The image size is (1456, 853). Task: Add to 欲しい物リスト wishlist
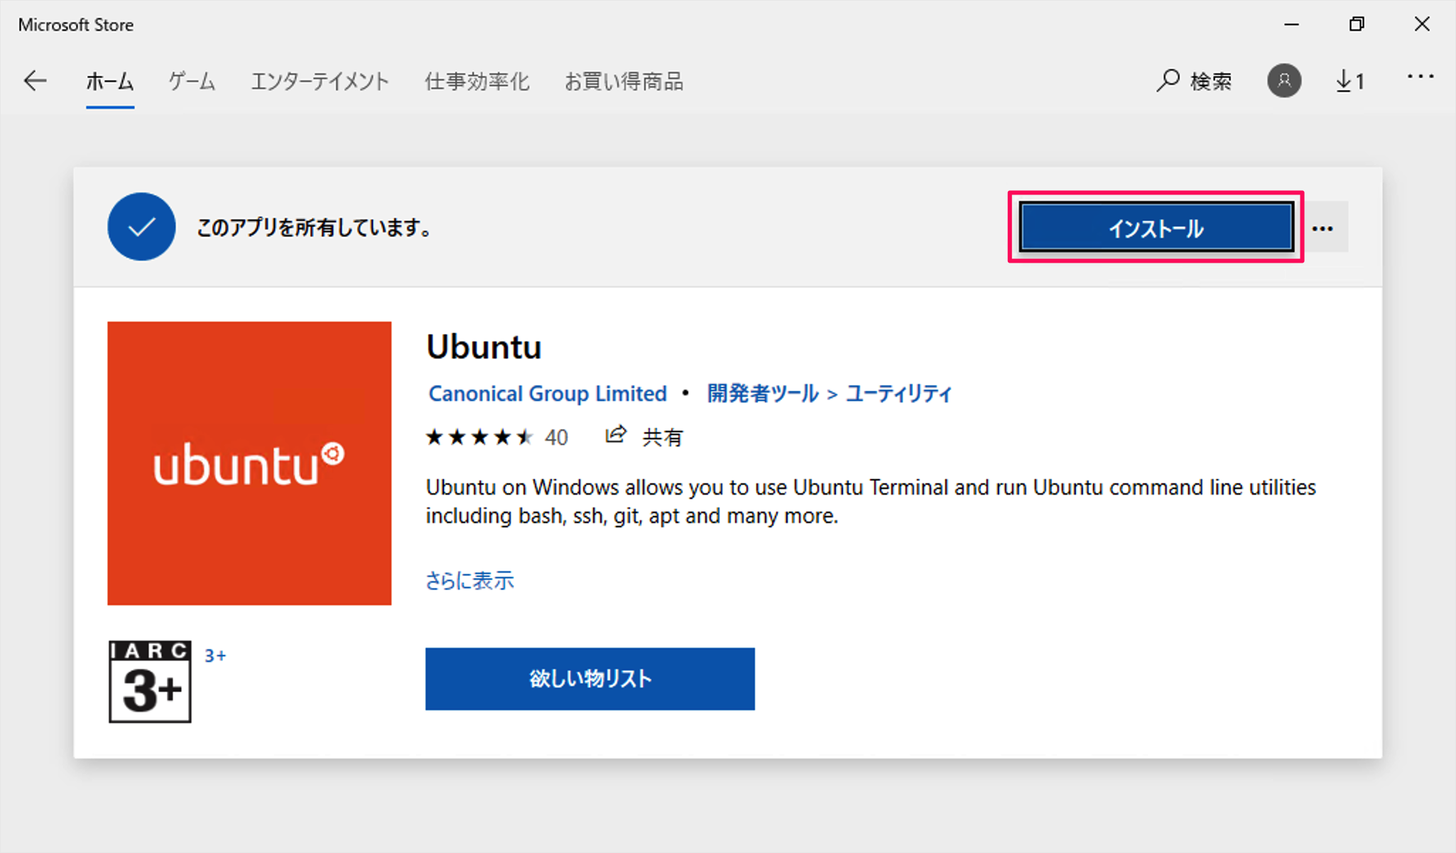click(x=590, y=678)
